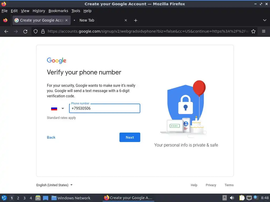Click the Next button
Image resolution: width=270 pixels, height=202 pixels.
(x=130, y=137)
